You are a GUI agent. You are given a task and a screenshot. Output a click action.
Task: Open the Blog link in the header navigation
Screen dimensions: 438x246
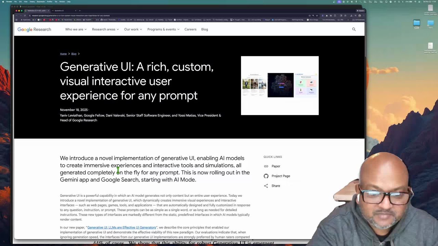205,29
